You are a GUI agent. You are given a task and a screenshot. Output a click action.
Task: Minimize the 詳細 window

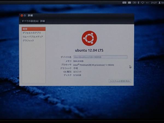pos(25,16)
